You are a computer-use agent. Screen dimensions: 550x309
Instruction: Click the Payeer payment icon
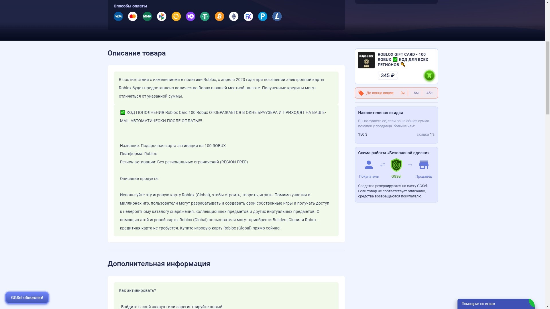point(263,16)
